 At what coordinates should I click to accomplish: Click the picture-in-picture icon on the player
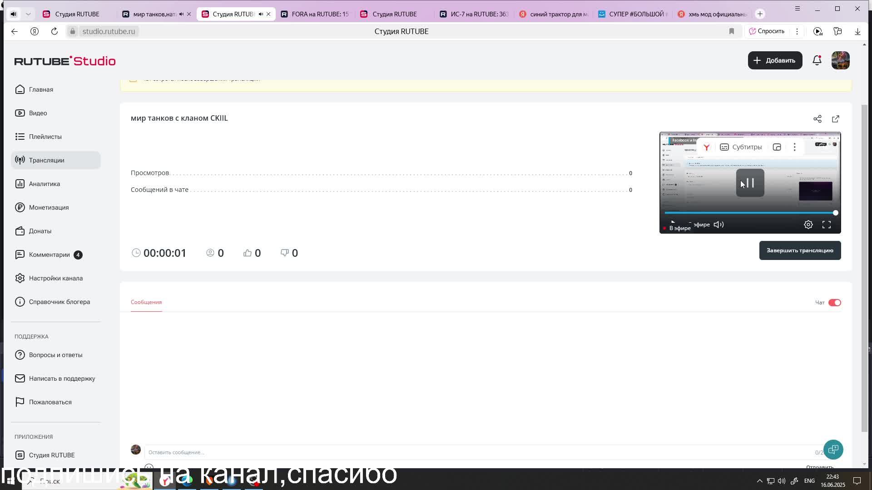pyautogui.click(x=777, y=147)
